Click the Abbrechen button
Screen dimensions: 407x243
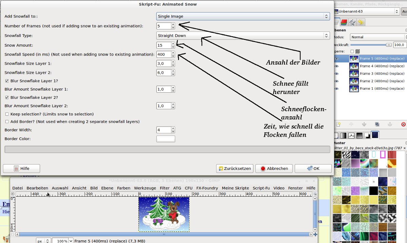pos(274,169)
